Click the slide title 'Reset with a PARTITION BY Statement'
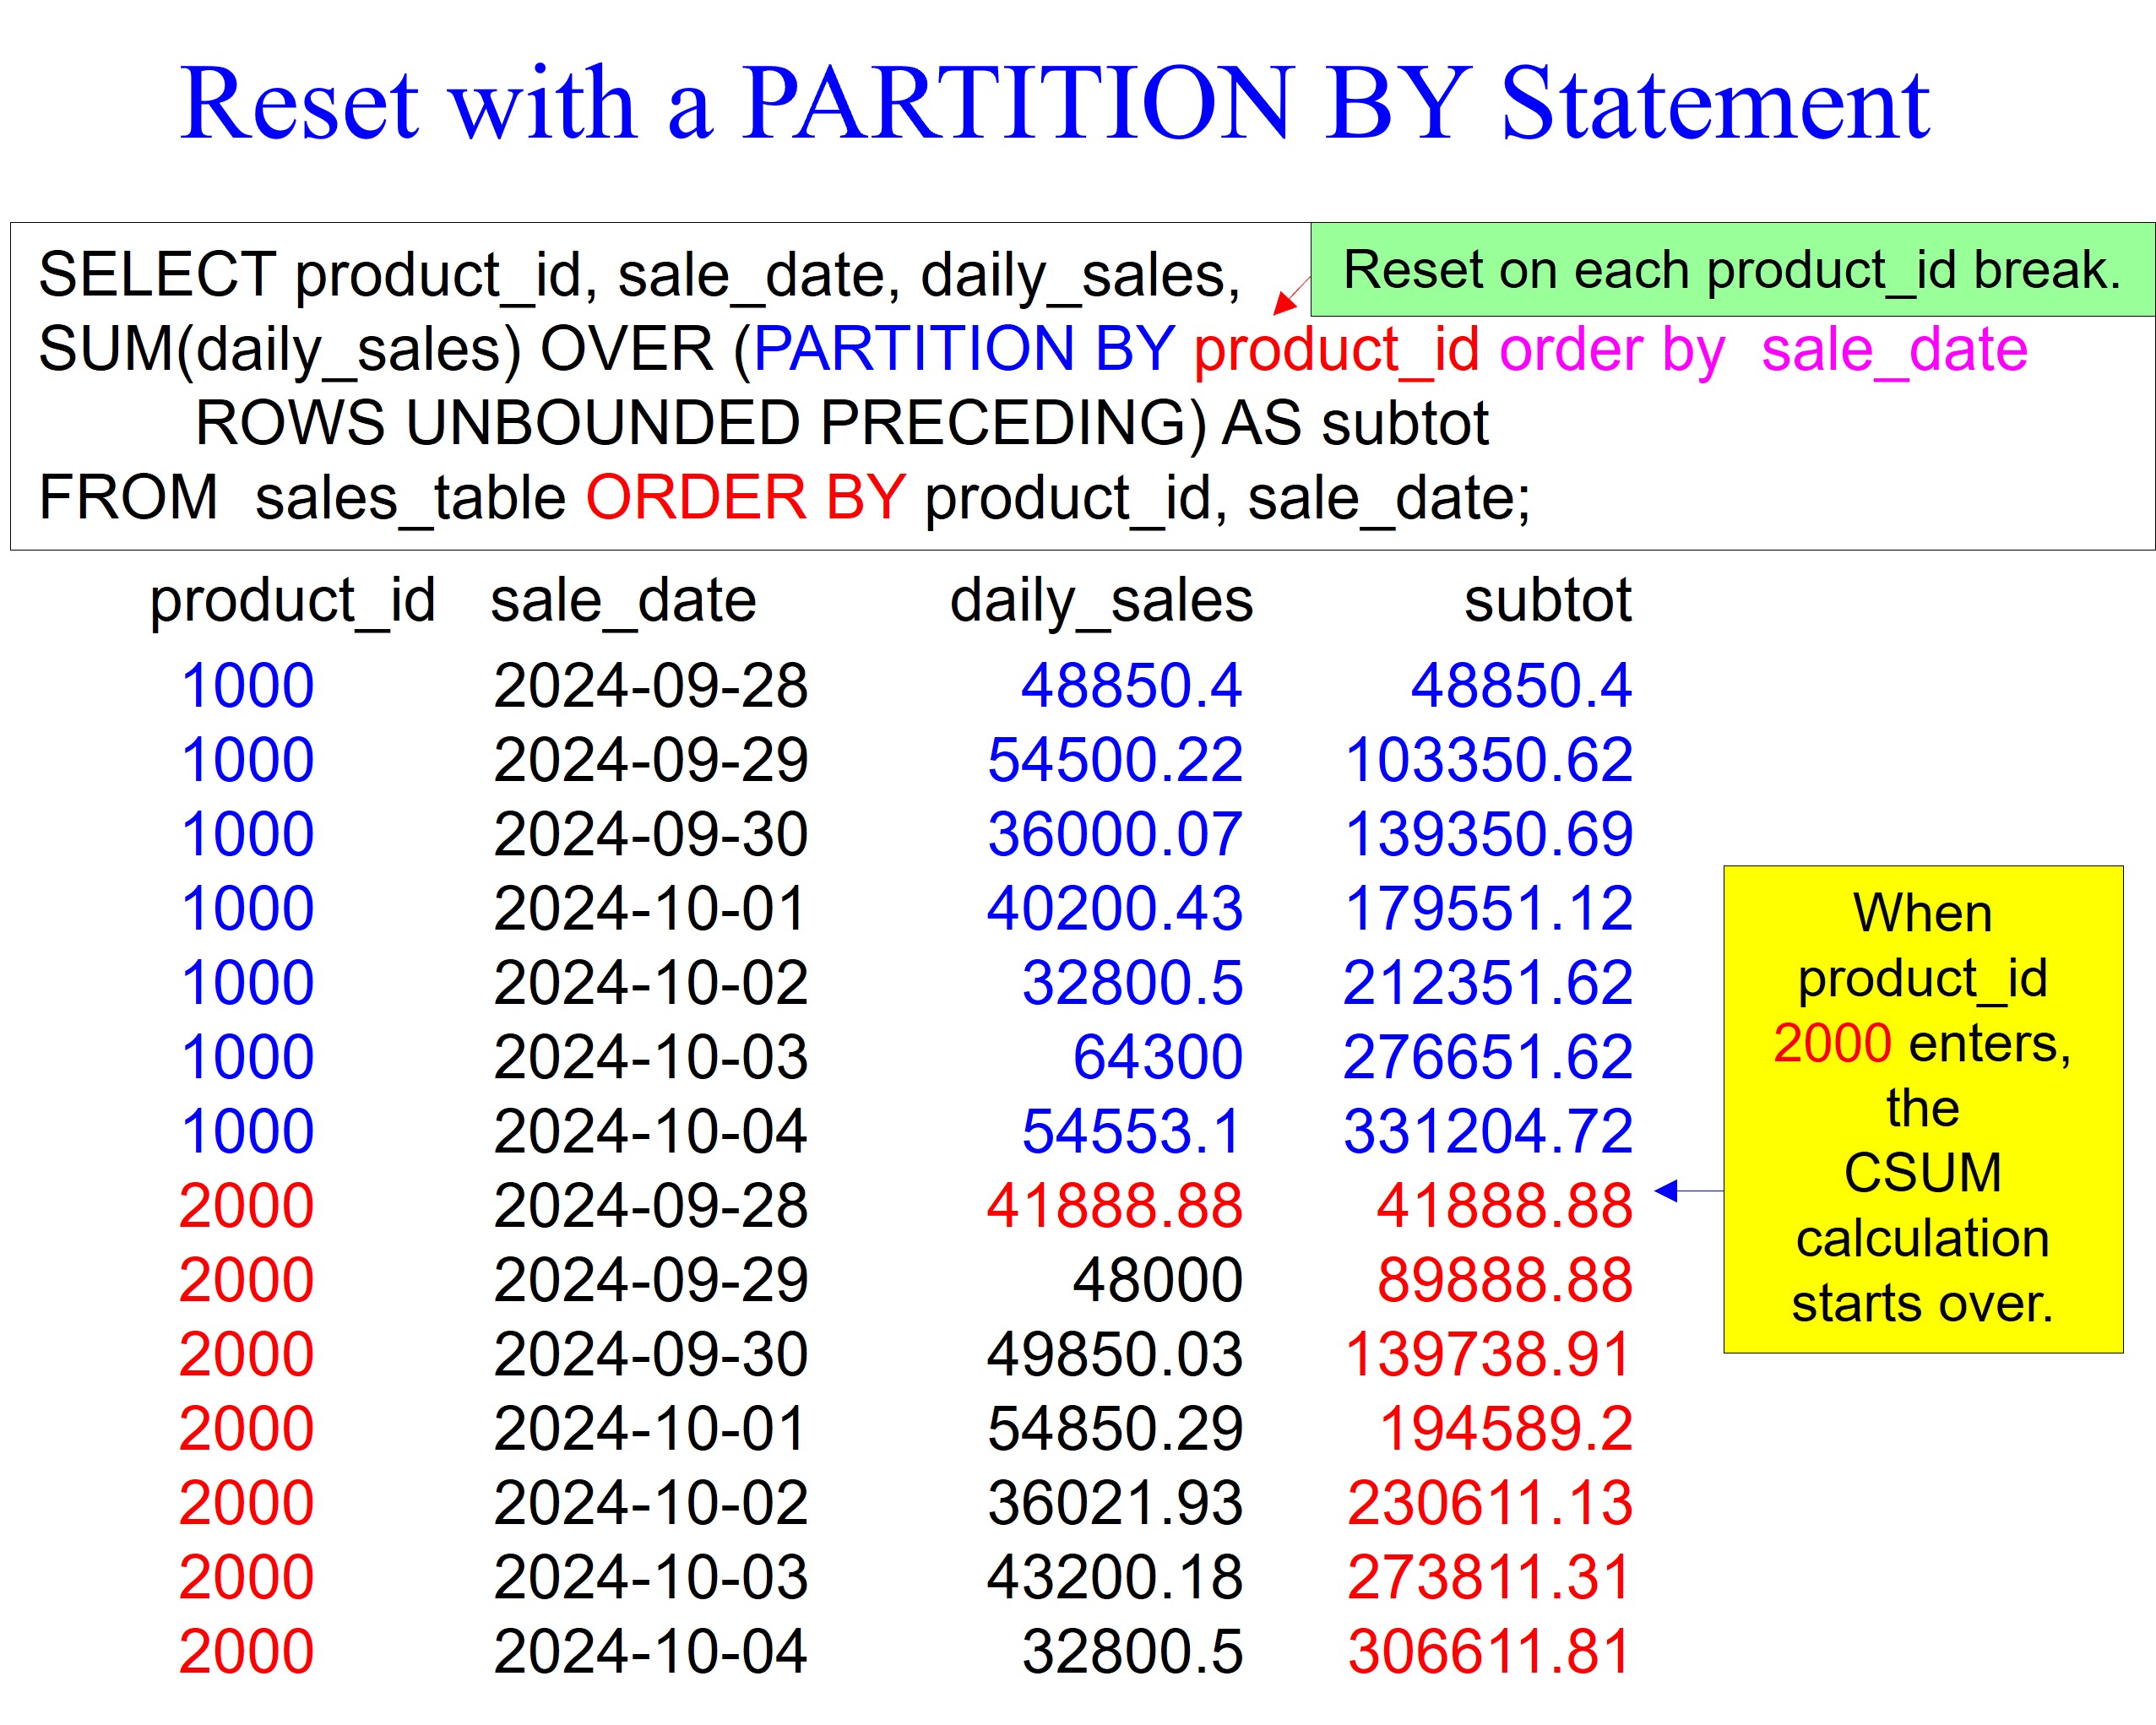Image resolution: width=2156 pixels, height=1725 pixels. click(1054, 103)
